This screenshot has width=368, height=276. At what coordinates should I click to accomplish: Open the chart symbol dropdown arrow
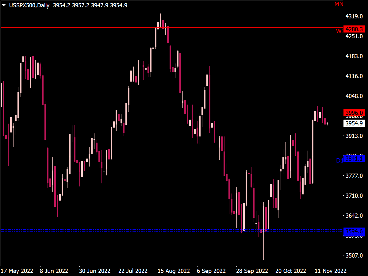click(4, 5)
